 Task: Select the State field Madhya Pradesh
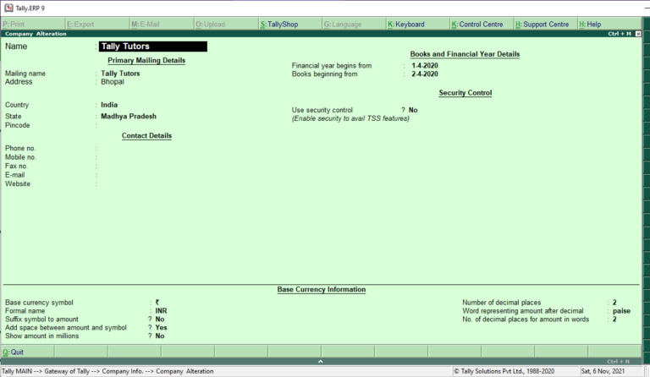[129, 117]
